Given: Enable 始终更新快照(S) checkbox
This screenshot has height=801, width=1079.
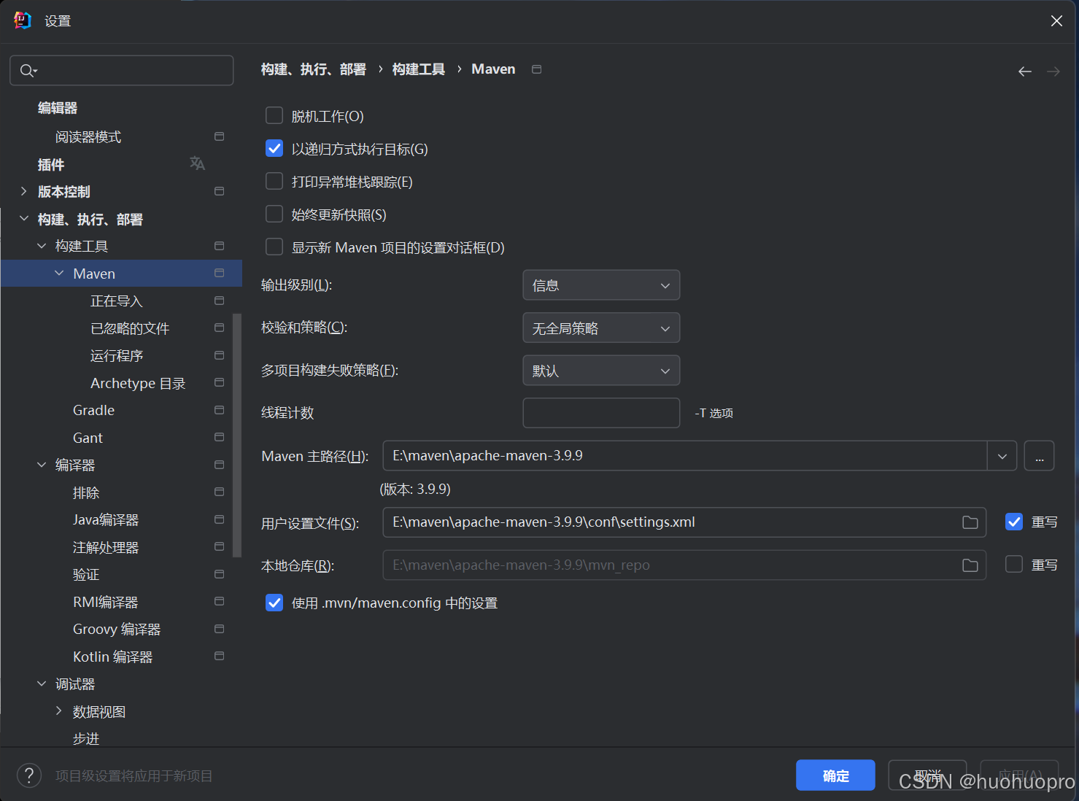Looking at the screenshot, I should 274,214.
